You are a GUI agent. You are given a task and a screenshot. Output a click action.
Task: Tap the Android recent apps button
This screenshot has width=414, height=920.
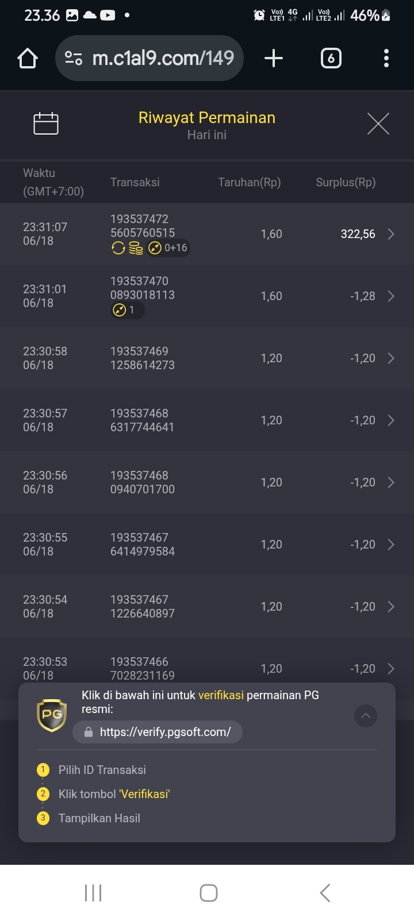tap(93, 893)
